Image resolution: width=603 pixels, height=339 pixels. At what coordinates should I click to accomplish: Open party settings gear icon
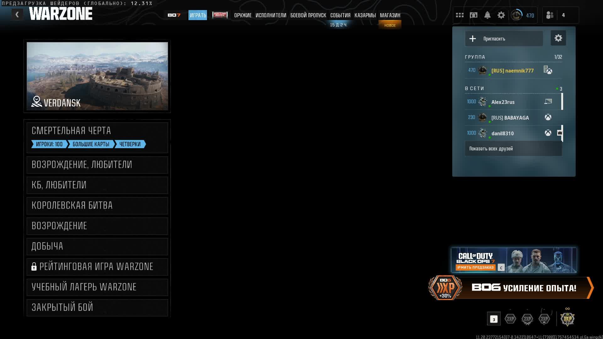point(558,38)
